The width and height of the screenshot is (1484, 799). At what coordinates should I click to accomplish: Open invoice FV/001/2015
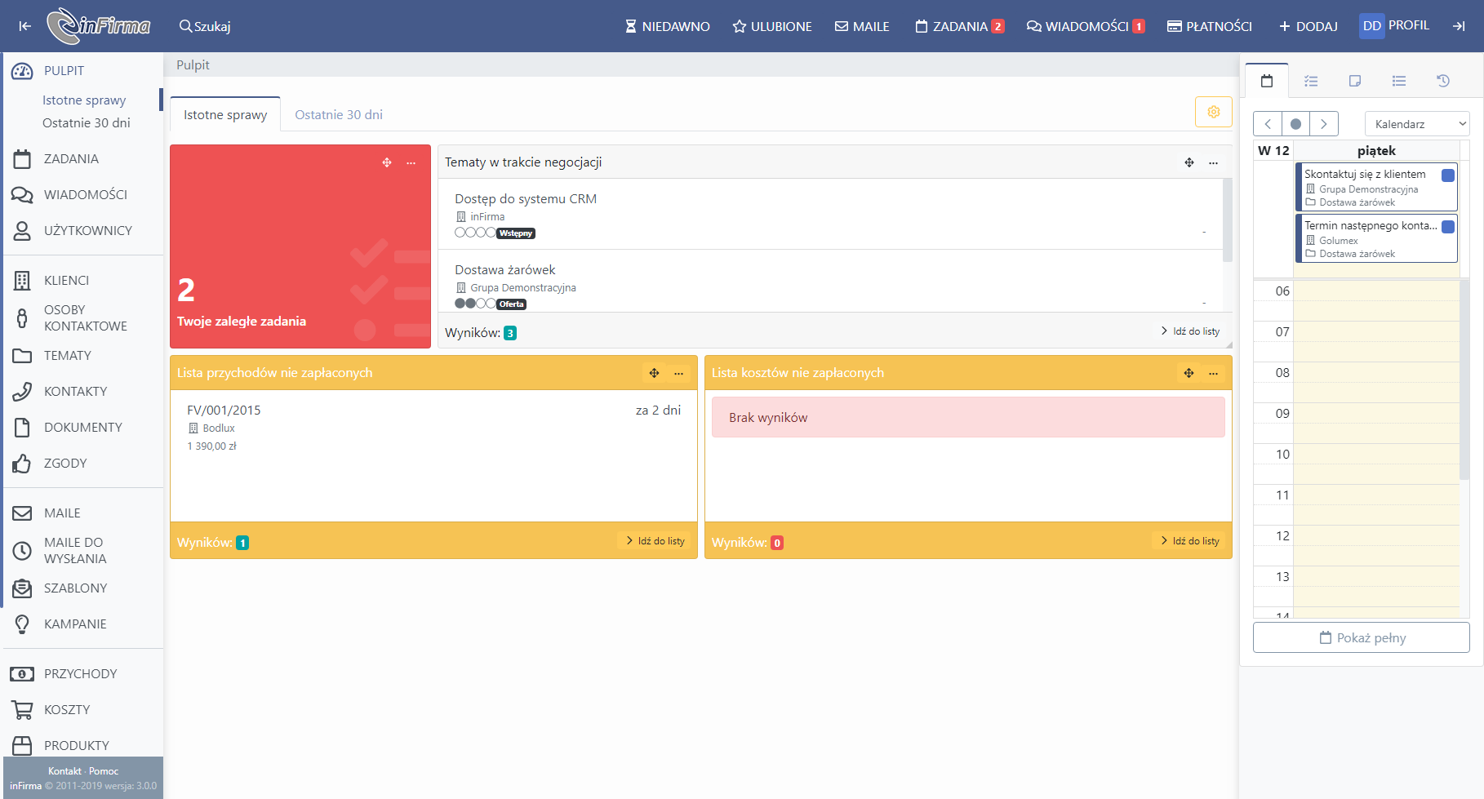(x=224, y=411)
